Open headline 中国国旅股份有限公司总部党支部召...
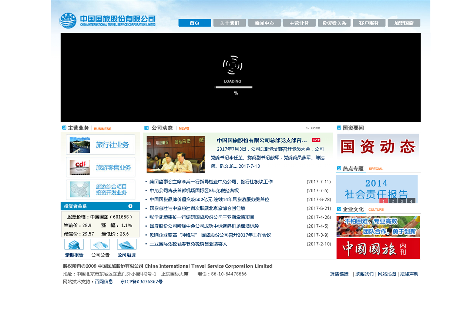The width and height of the screenshot is (470, 314). 262,140
